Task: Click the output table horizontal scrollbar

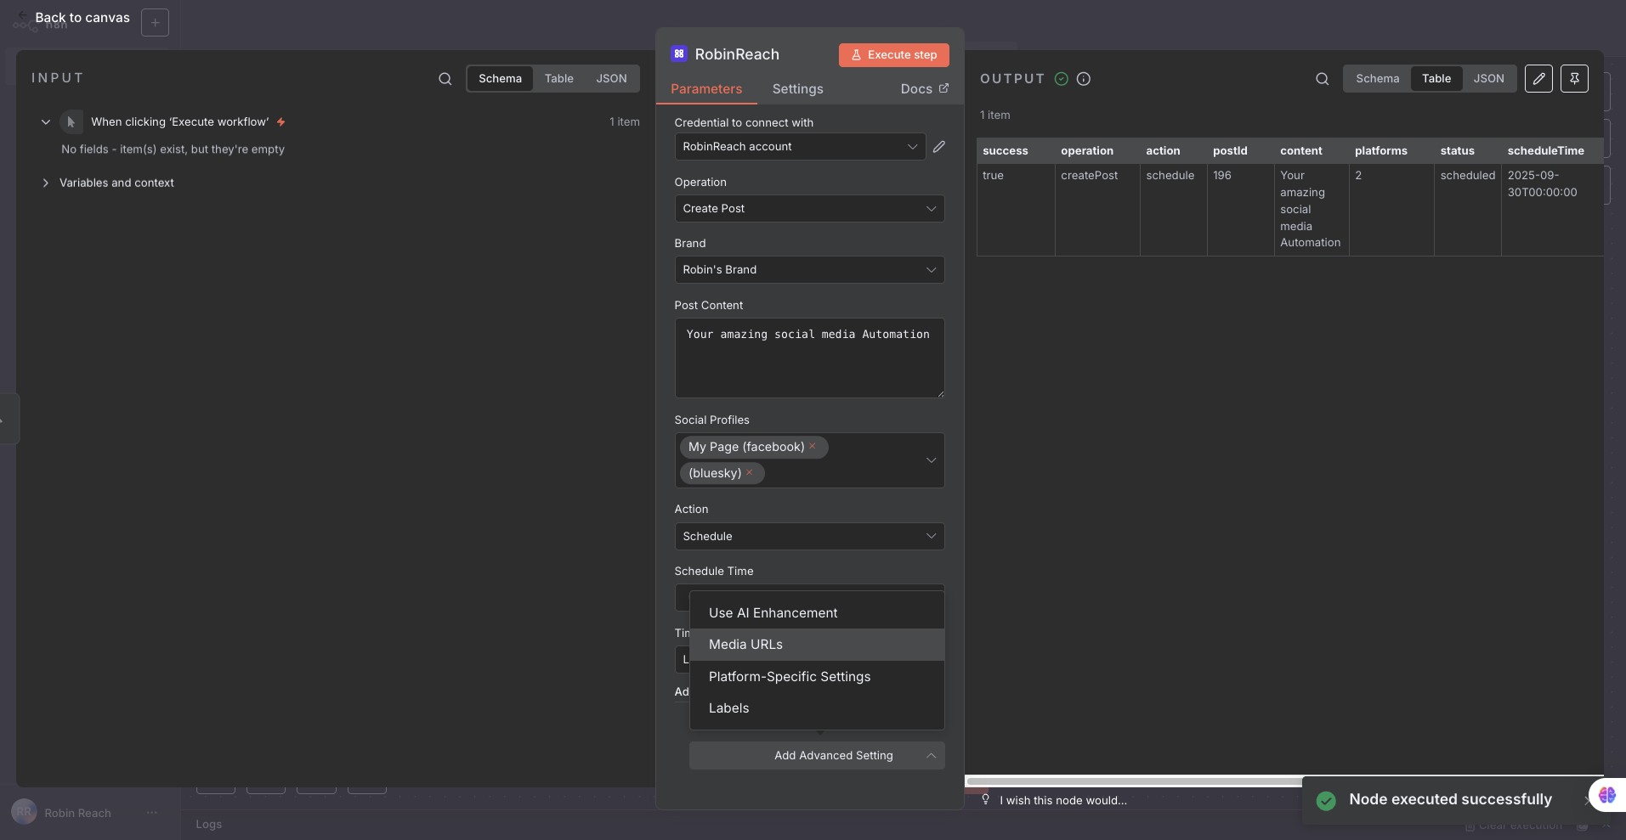Action: pos(1135,781)
